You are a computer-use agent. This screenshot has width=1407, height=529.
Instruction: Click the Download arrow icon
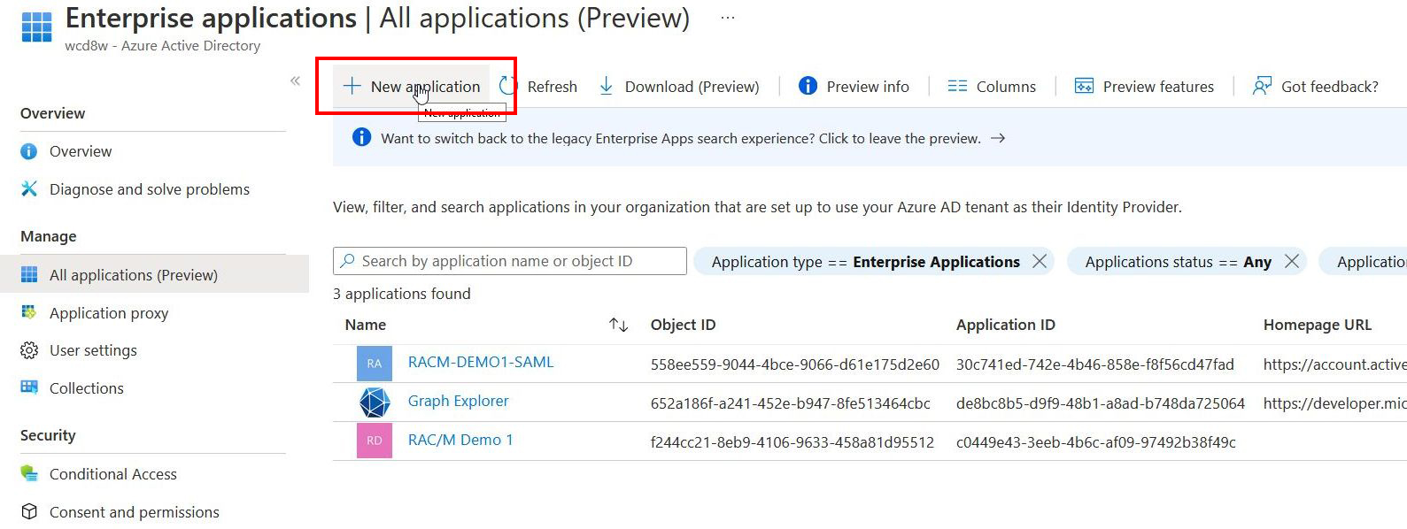pos(607,86)
